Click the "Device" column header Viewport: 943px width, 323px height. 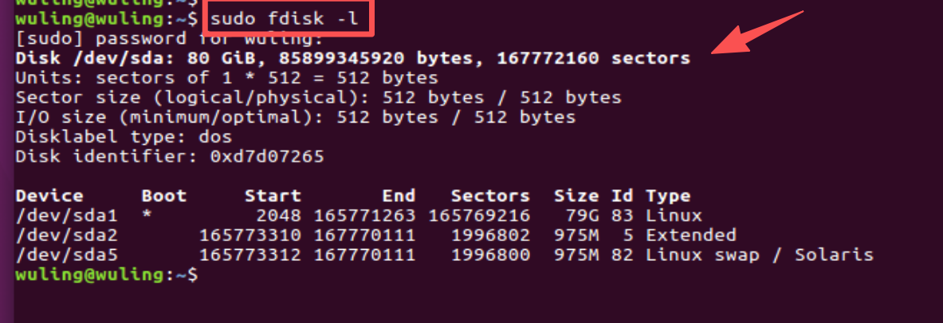(49, 196)
